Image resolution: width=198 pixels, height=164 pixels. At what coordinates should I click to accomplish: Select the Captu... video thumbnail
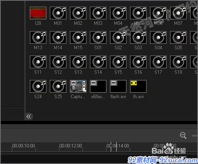coord(78,86)
